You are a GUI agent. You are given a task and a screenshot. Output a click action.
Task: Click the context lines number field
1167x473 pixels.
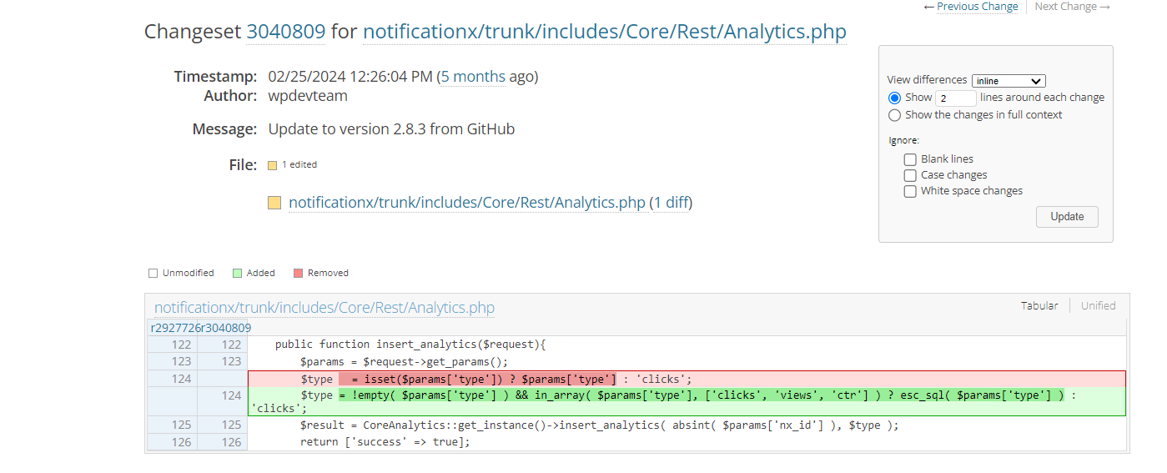[956, 98]
